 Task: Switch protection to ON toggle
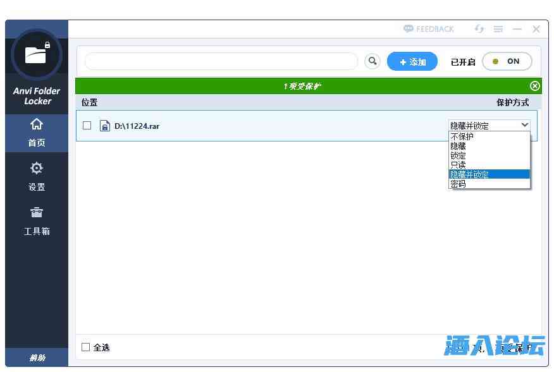point(507,61)
